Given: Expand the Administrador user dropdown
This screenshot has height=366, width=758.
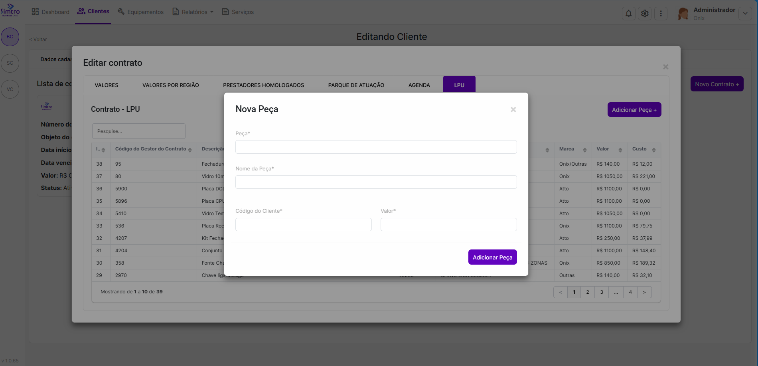Looking at the screenshot, I should [x=745, y=14].
